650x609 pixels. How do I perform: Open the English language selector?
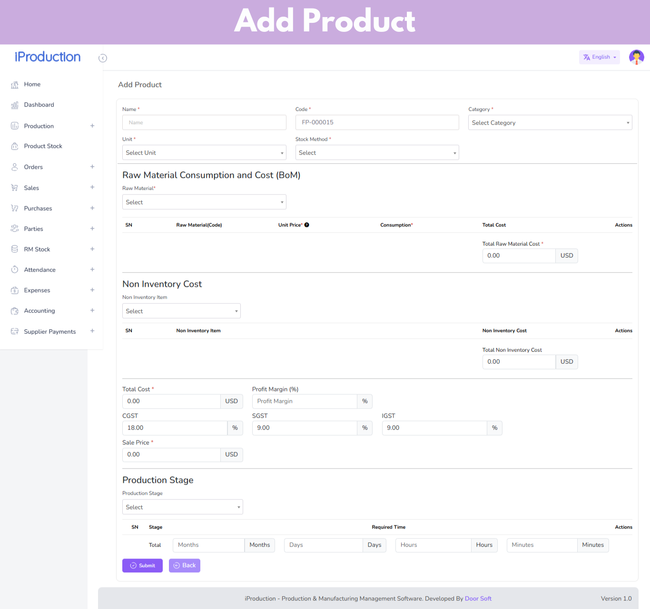click(599, 57)
